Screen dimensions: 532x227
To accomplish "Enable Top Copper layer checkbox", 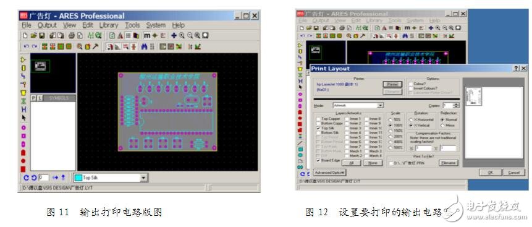I will 318,119.
